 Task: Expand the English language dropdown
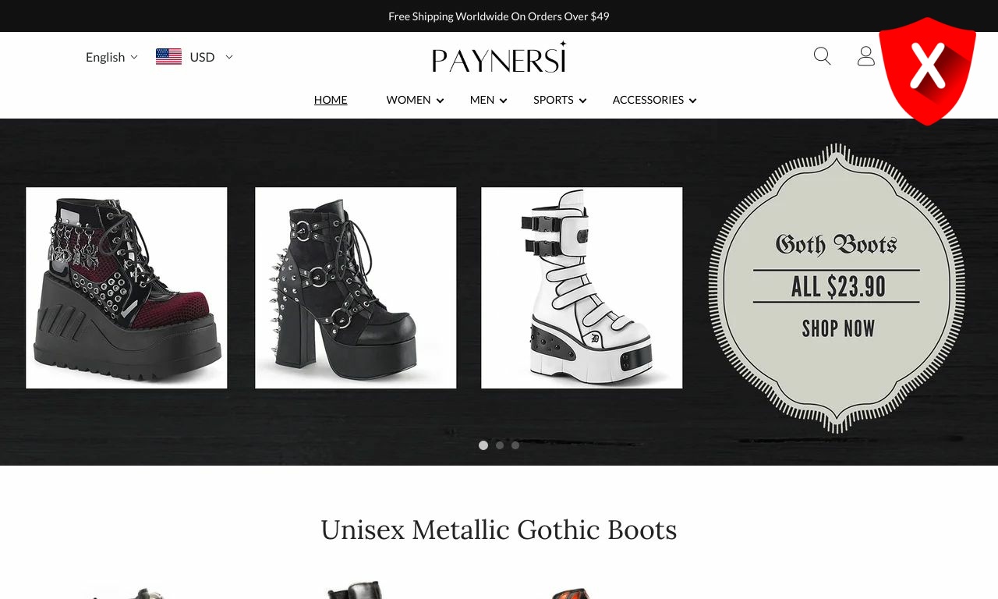click(x=111, y=57)
